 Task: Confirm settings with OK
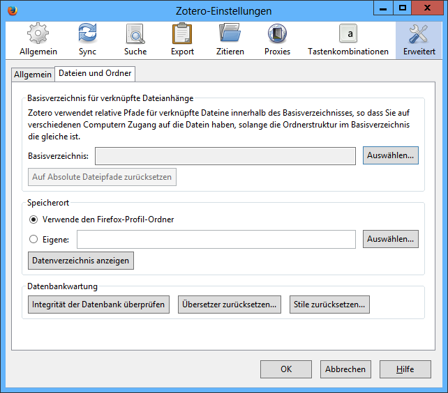286,369
